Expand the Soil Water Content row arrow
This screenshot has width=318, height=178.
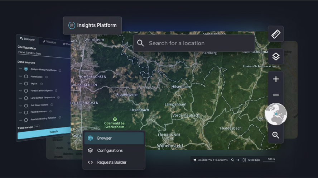[20, 106]
